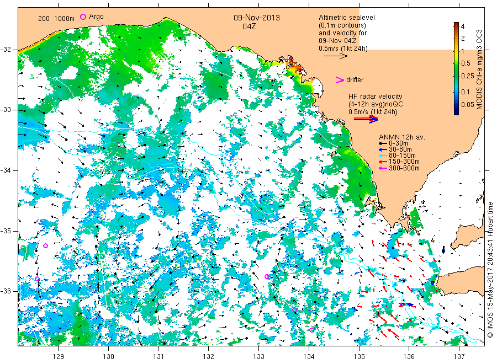Screen dimensions: 497x364
Task: Click the '0.5' colorbar tick label
Action: (x=466, y=63)
